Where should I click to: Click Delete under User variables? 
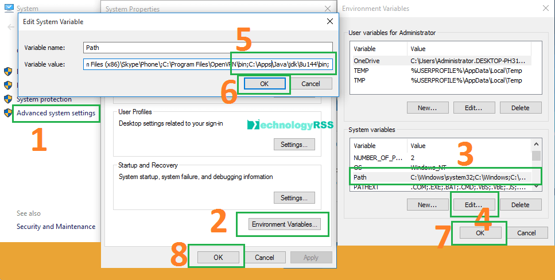(520, 107)
